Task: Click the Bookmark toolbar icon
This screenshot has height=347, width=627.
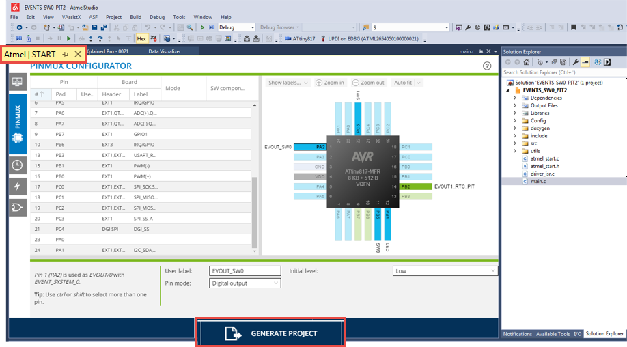Action: (573, 27)
